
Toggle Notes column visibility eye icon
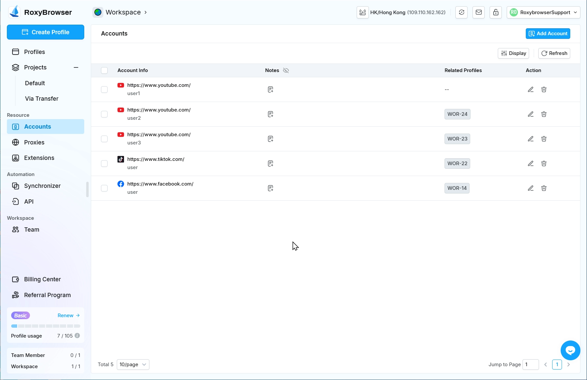(286, 70)
